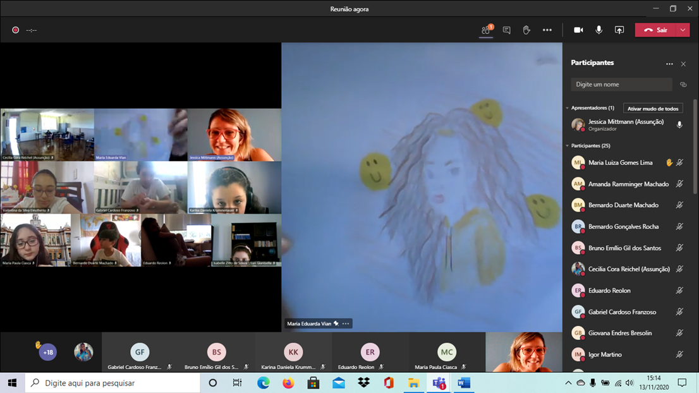Open Firefox from the taskbar
The height and width of the screenshot is (393, 699).
click(288, 383)
